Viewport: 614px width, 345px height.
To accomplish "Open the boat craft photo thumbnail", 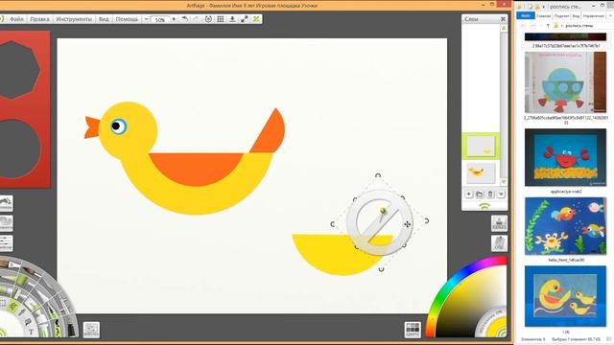I will point(565,82).
